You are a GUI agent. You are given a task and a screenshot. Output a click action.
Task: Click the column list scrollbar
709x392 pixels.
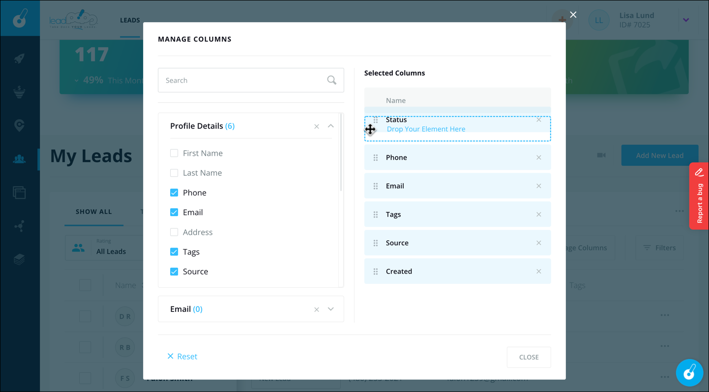341,152
